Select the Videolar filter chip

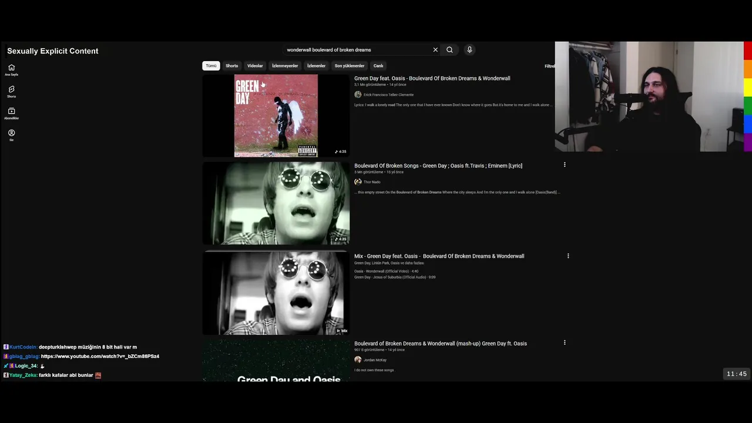pyautogui.click(x=255, y=66)
